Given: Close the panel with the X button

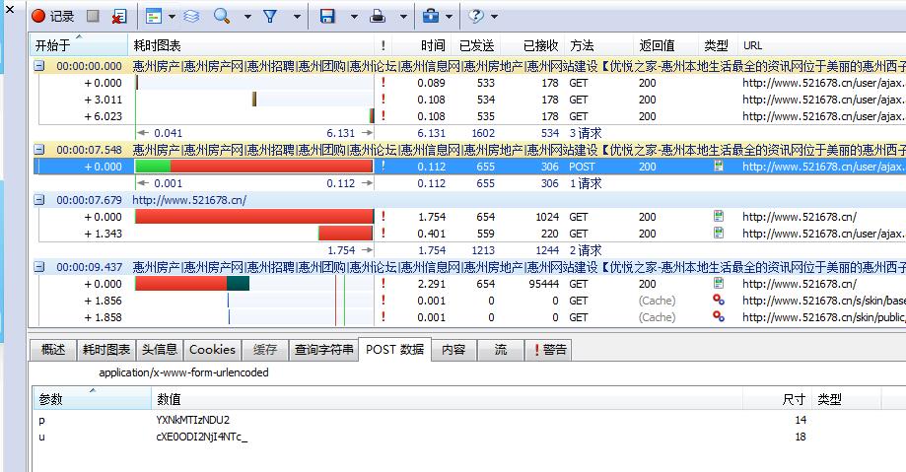Looking at the screenshot, I should 9,9.
